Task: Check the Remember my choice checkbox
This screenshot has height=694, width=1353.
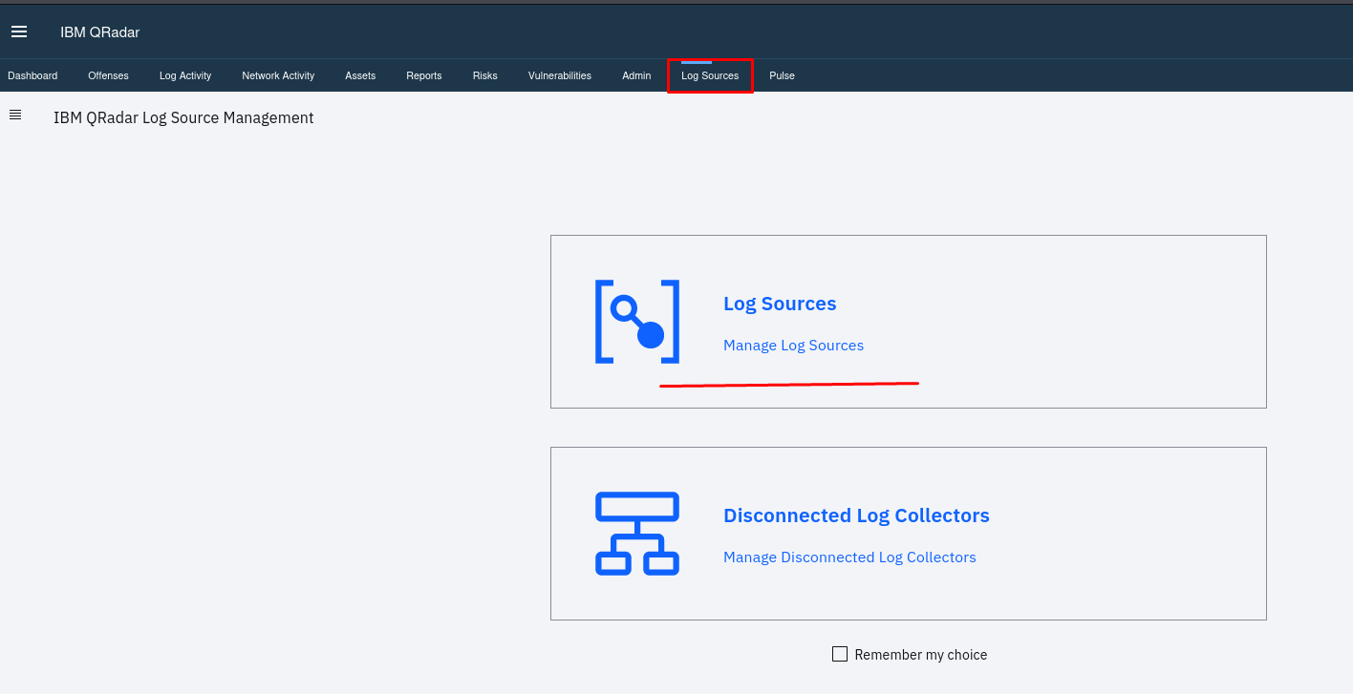Action: click(840, 654)
